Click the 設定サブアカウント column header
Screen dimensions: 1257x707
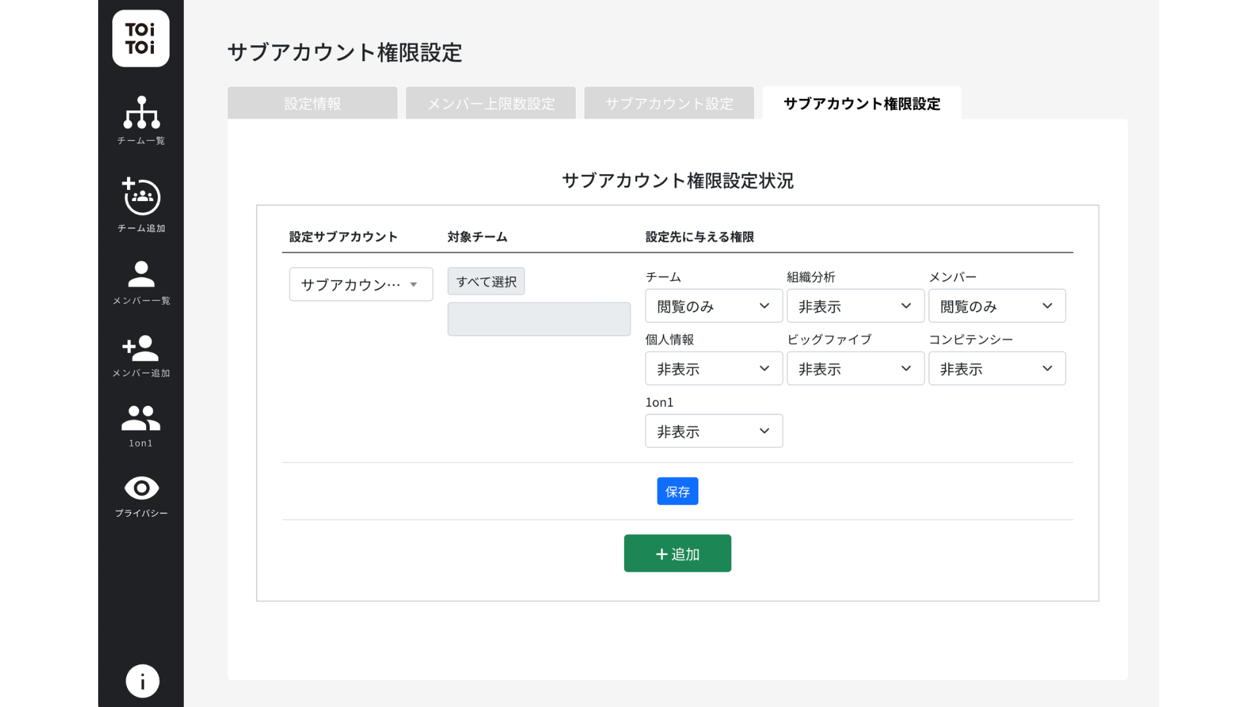click(x=344, y=237)
